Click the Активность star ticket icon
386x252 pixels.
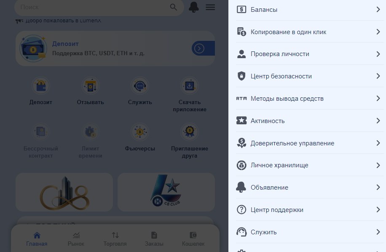pos(241,121)
